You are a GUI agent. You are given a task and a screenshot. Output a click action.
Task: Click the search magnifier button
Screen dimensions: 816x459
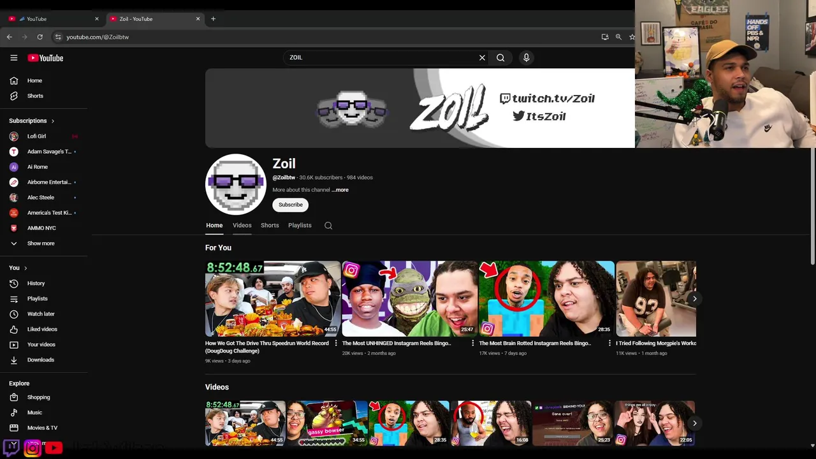pyautogui.click(x=500, y=57)
